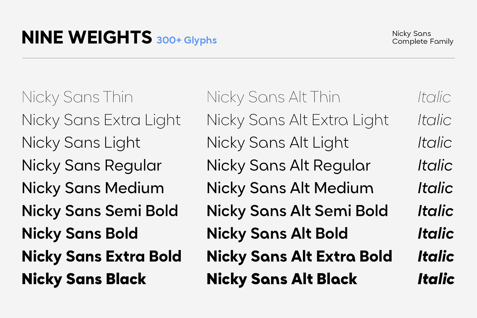Click the Nicky Sans Alt Extra Bold sample
477x318 pixels.
tap(299, 256)
